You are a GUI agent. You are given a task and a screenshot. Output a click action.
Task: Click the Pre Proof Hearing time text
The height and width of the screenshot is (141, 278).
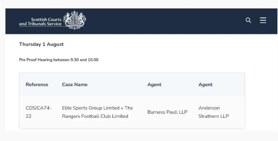[x=59, y=60]
